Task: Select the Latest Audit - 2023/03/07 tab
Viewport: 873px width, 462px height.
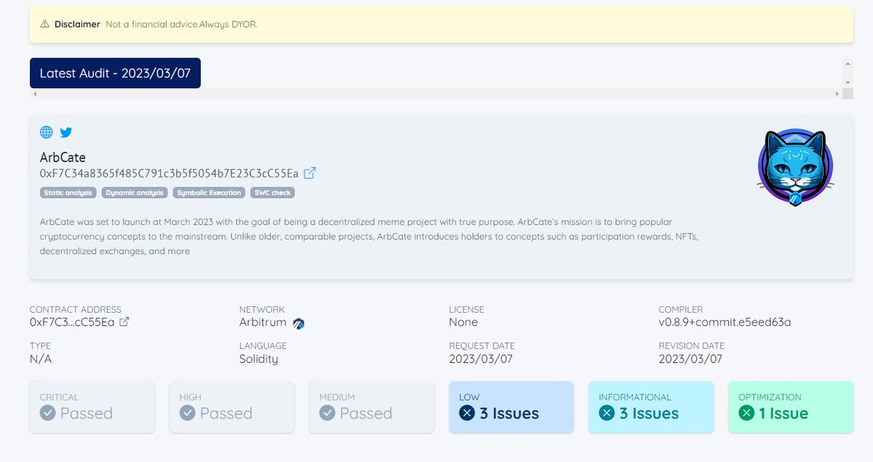Action: point(115,73)
